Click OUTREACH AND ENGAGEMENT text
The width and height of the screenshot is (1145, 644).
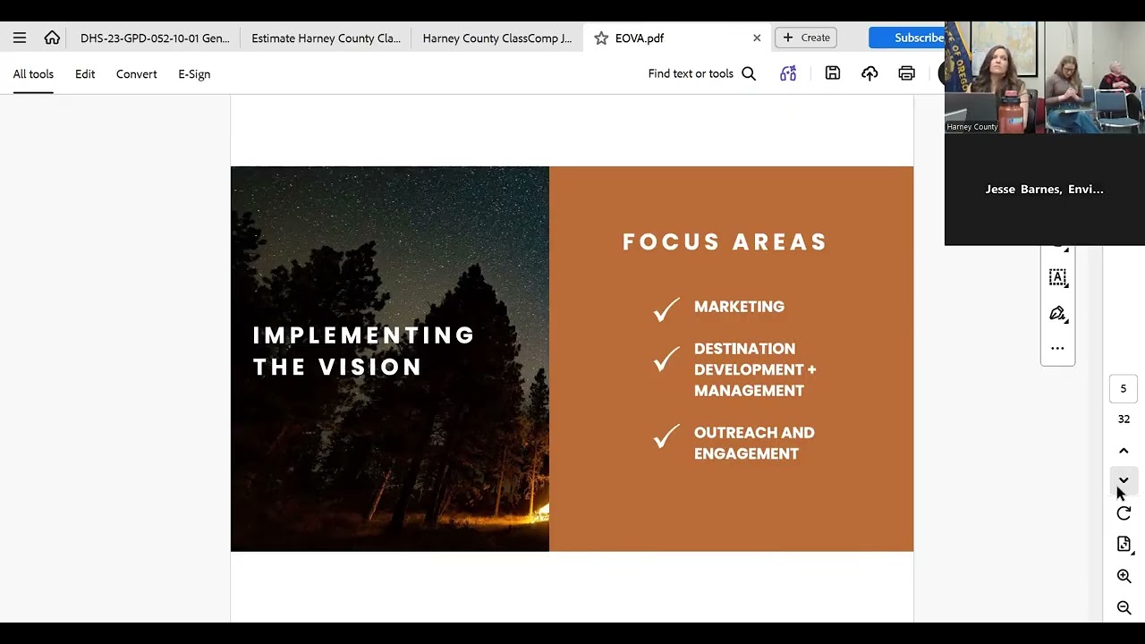pos(754,443)
